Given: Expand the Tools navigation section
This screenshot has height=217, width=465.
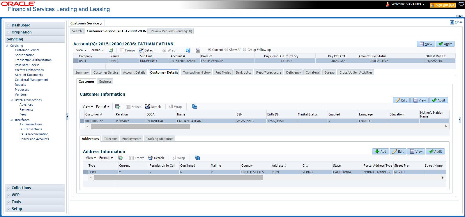Looking at the screenshot, I should point(35,202).
